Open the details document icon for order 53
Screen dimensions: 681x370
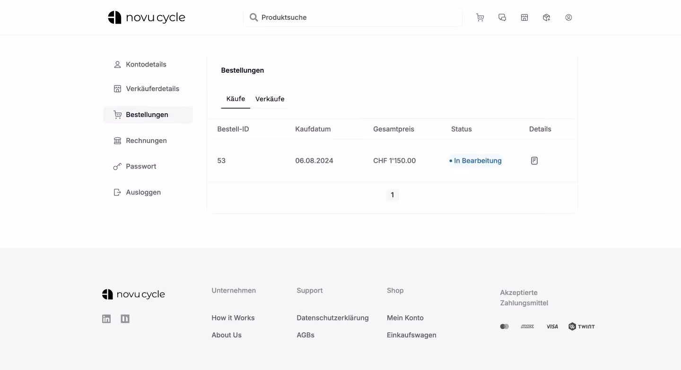(x=534, y=161)
